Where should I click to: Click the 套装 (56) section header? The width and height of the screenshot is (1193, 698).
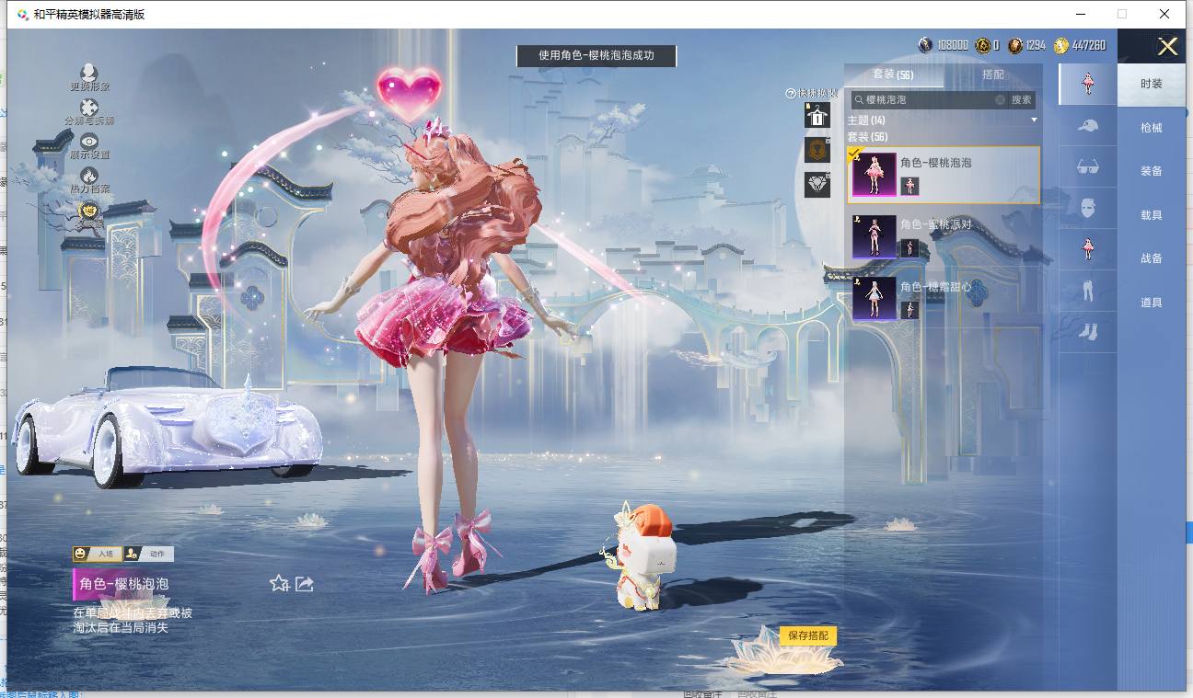click(x=867, y=137)
